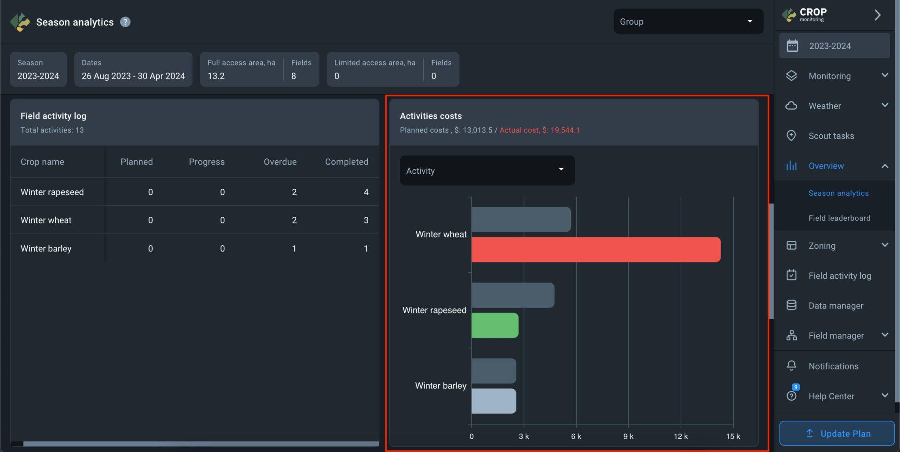Click the Crop Monitoring logo
Viewport: 900px width, 452px height.
pos(789,14)
